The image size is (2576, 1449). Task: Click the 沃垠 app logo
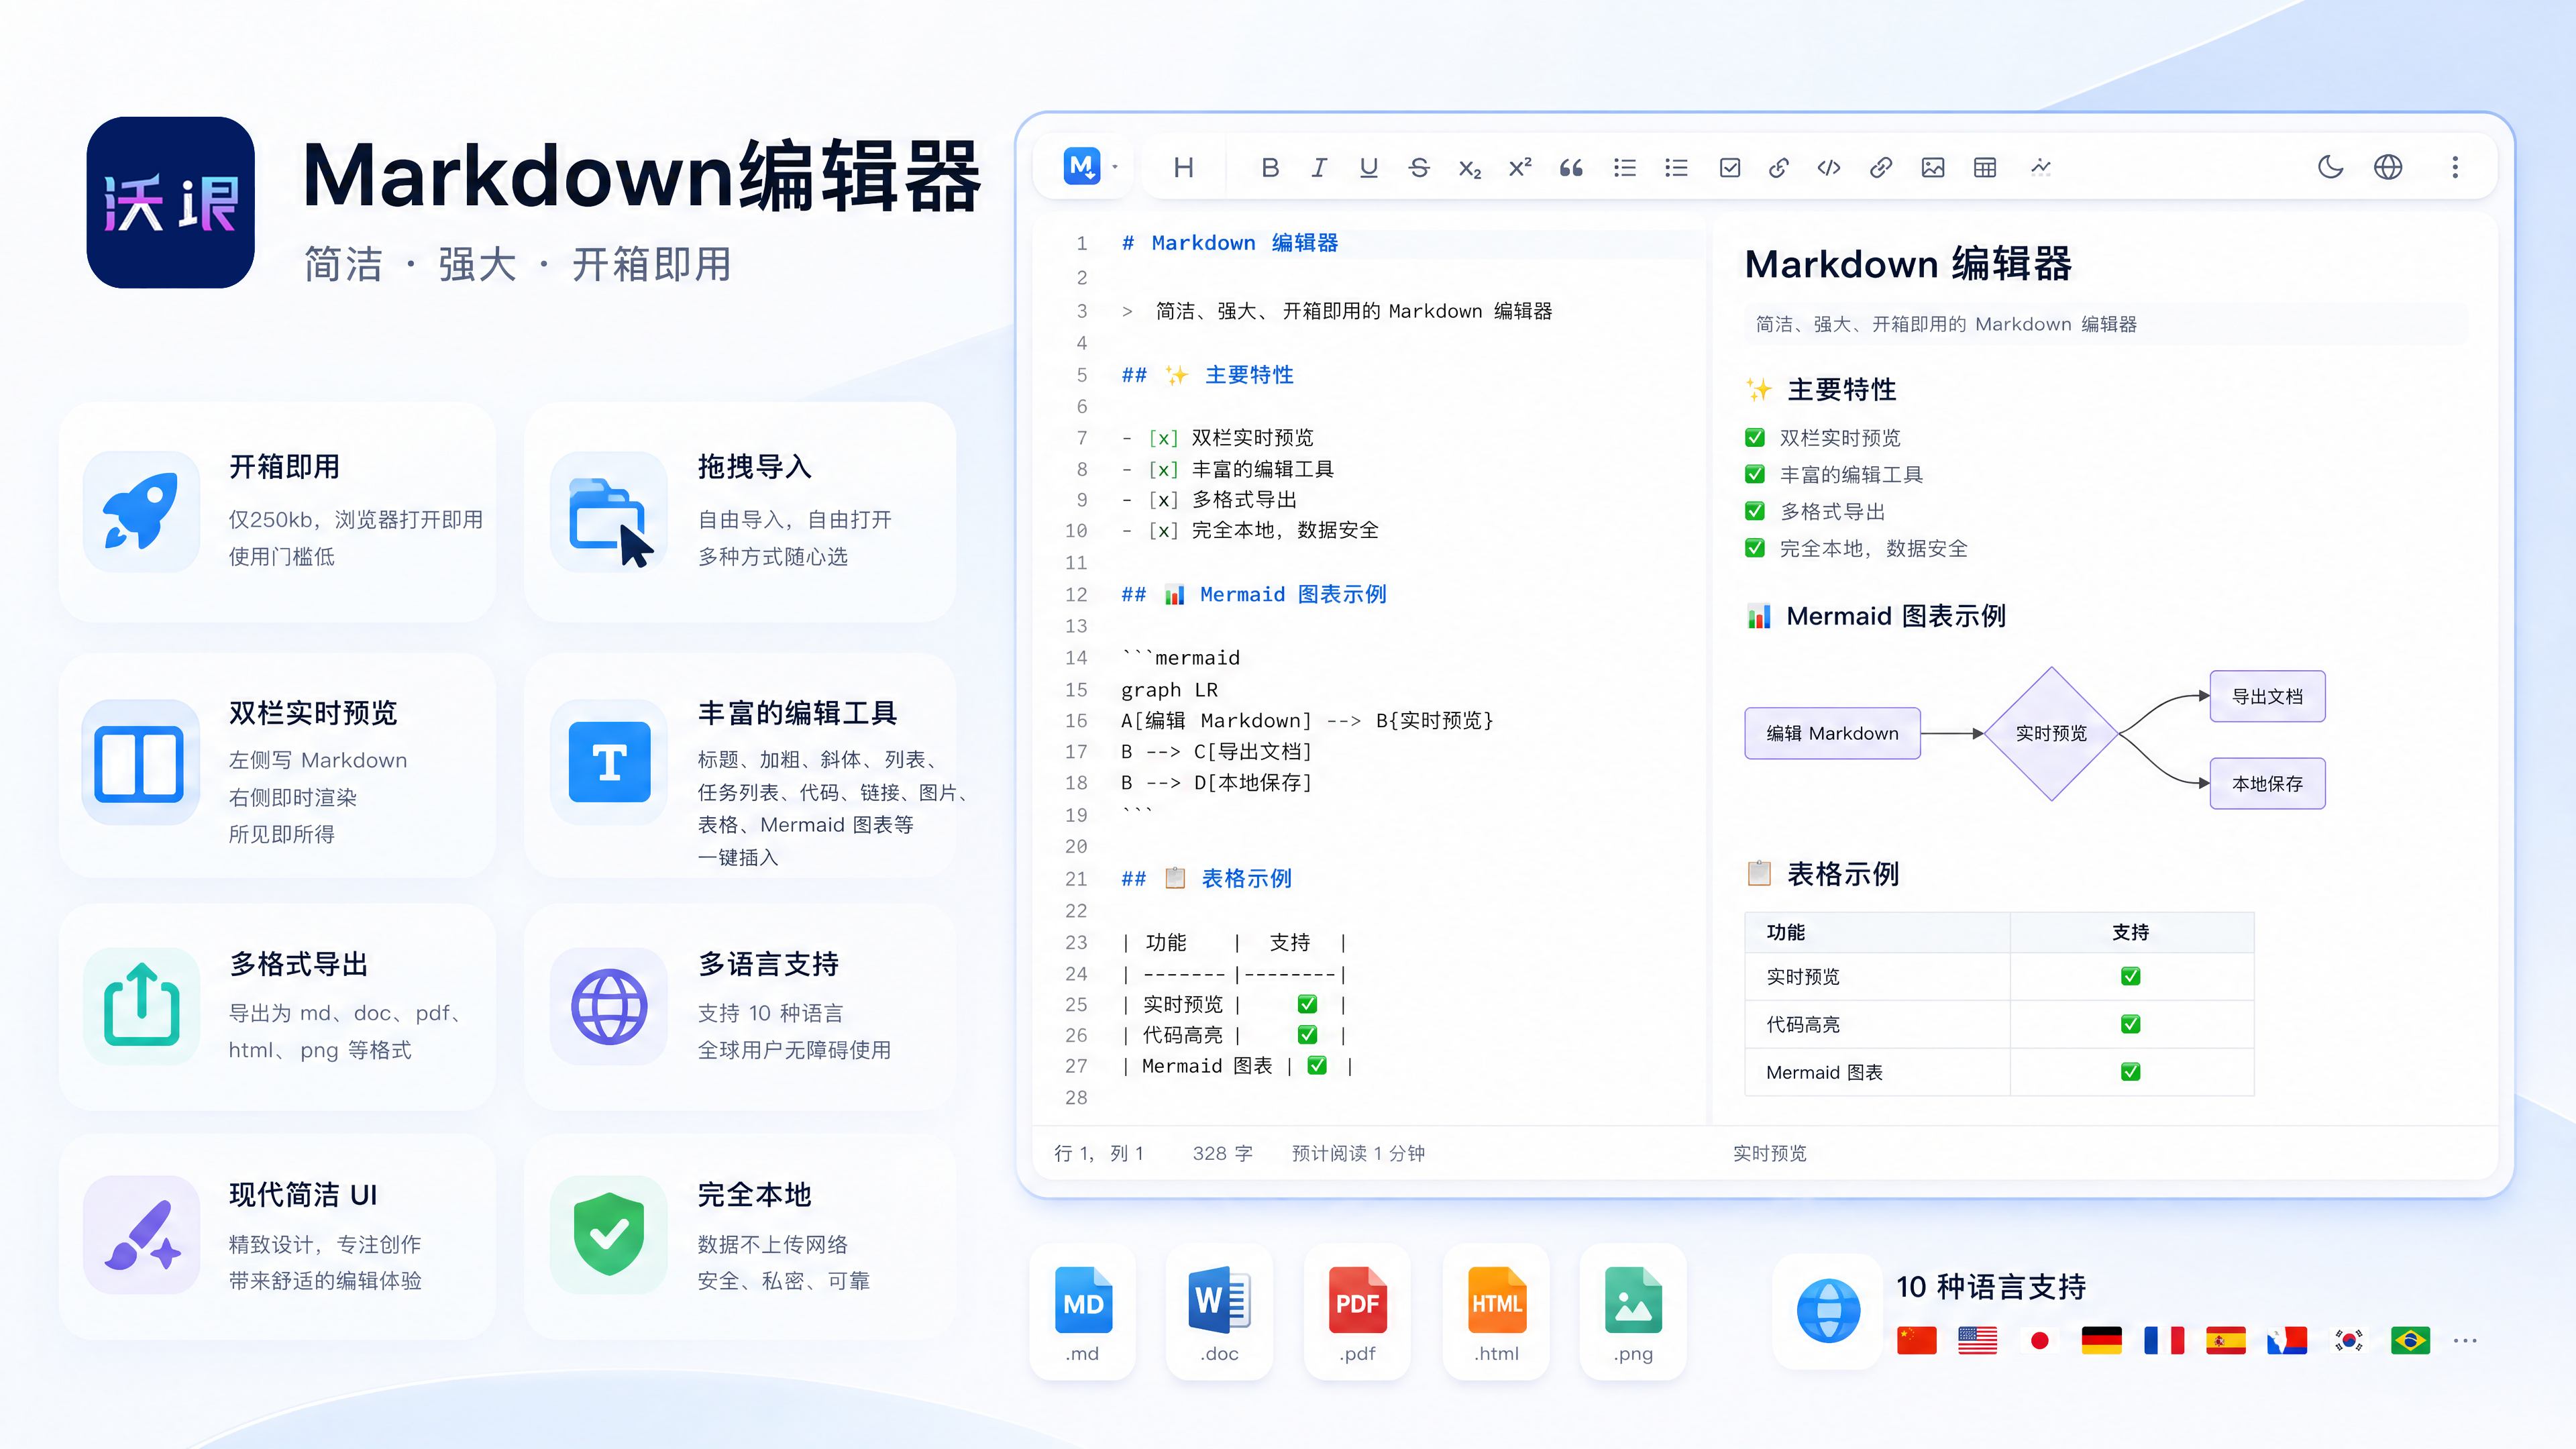[x=170, y=202]
